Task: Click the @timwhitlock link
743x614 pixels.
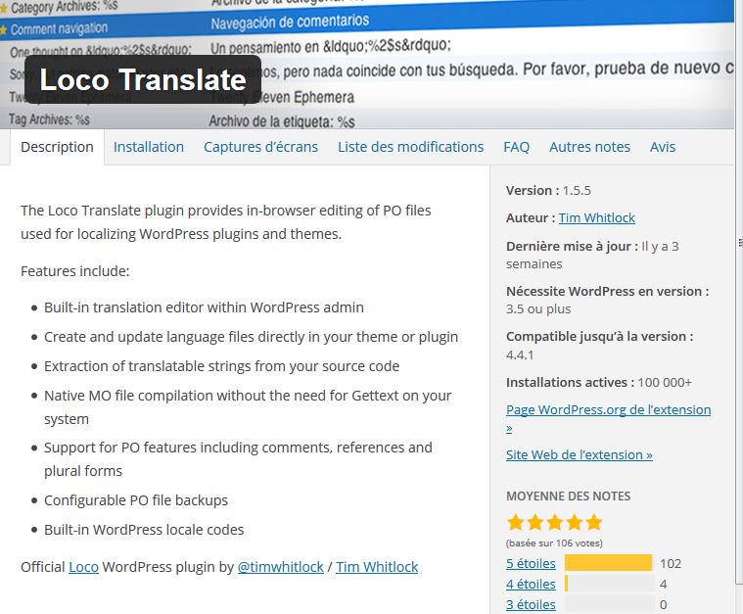Action: click(x=280, y=567)
